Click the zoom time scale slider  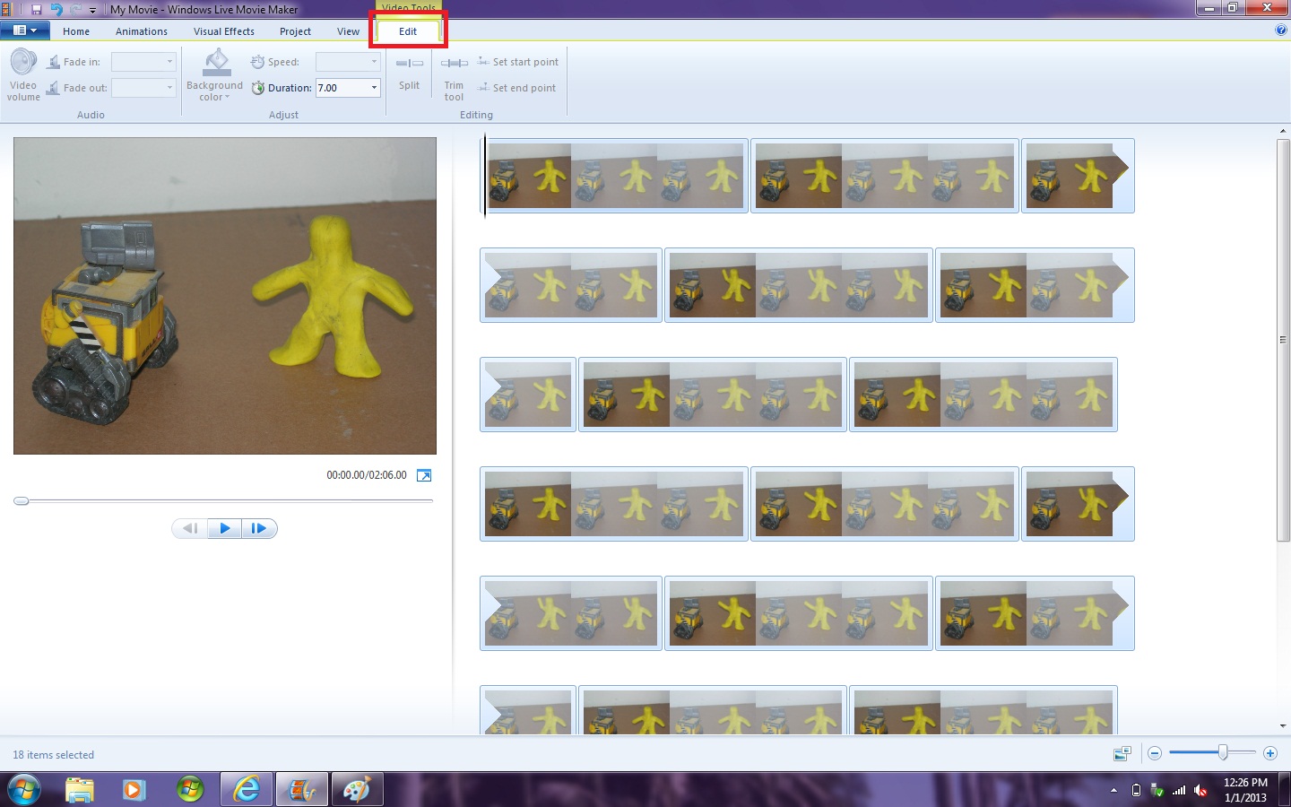point(1222,753)
